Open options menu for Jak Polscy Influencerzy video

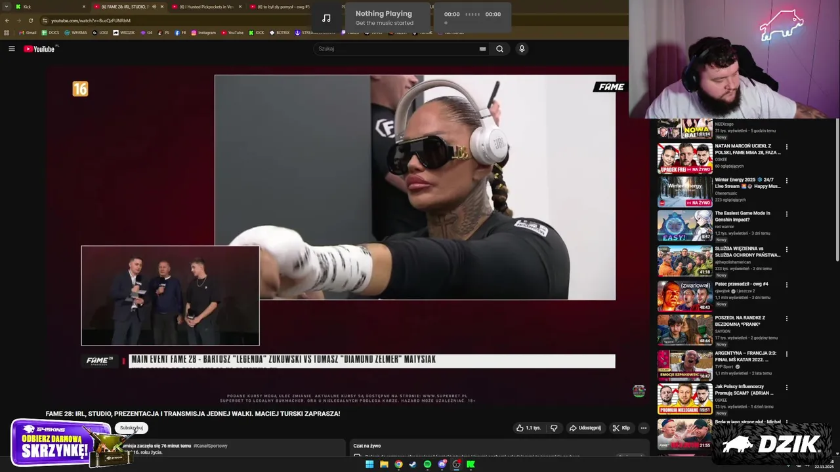[786, 387]
